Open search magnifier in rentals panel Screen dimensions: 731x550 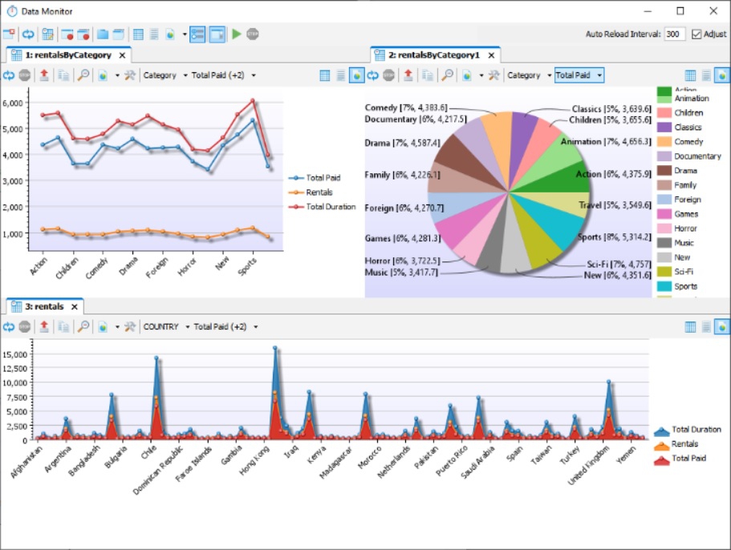pyautogui.click(x=83, y=326)
